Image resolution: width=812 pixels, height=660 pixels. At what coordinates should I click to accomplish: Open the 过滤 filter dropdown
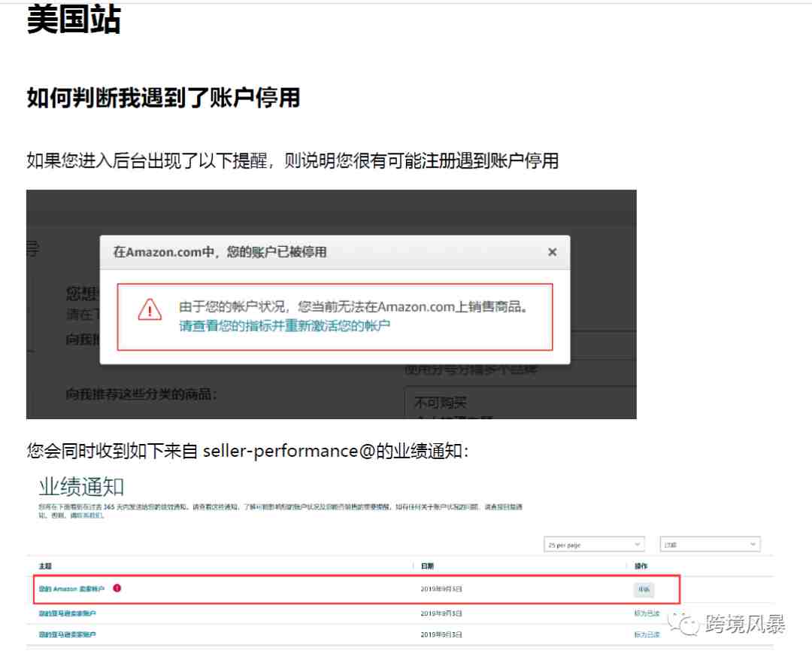710,544
